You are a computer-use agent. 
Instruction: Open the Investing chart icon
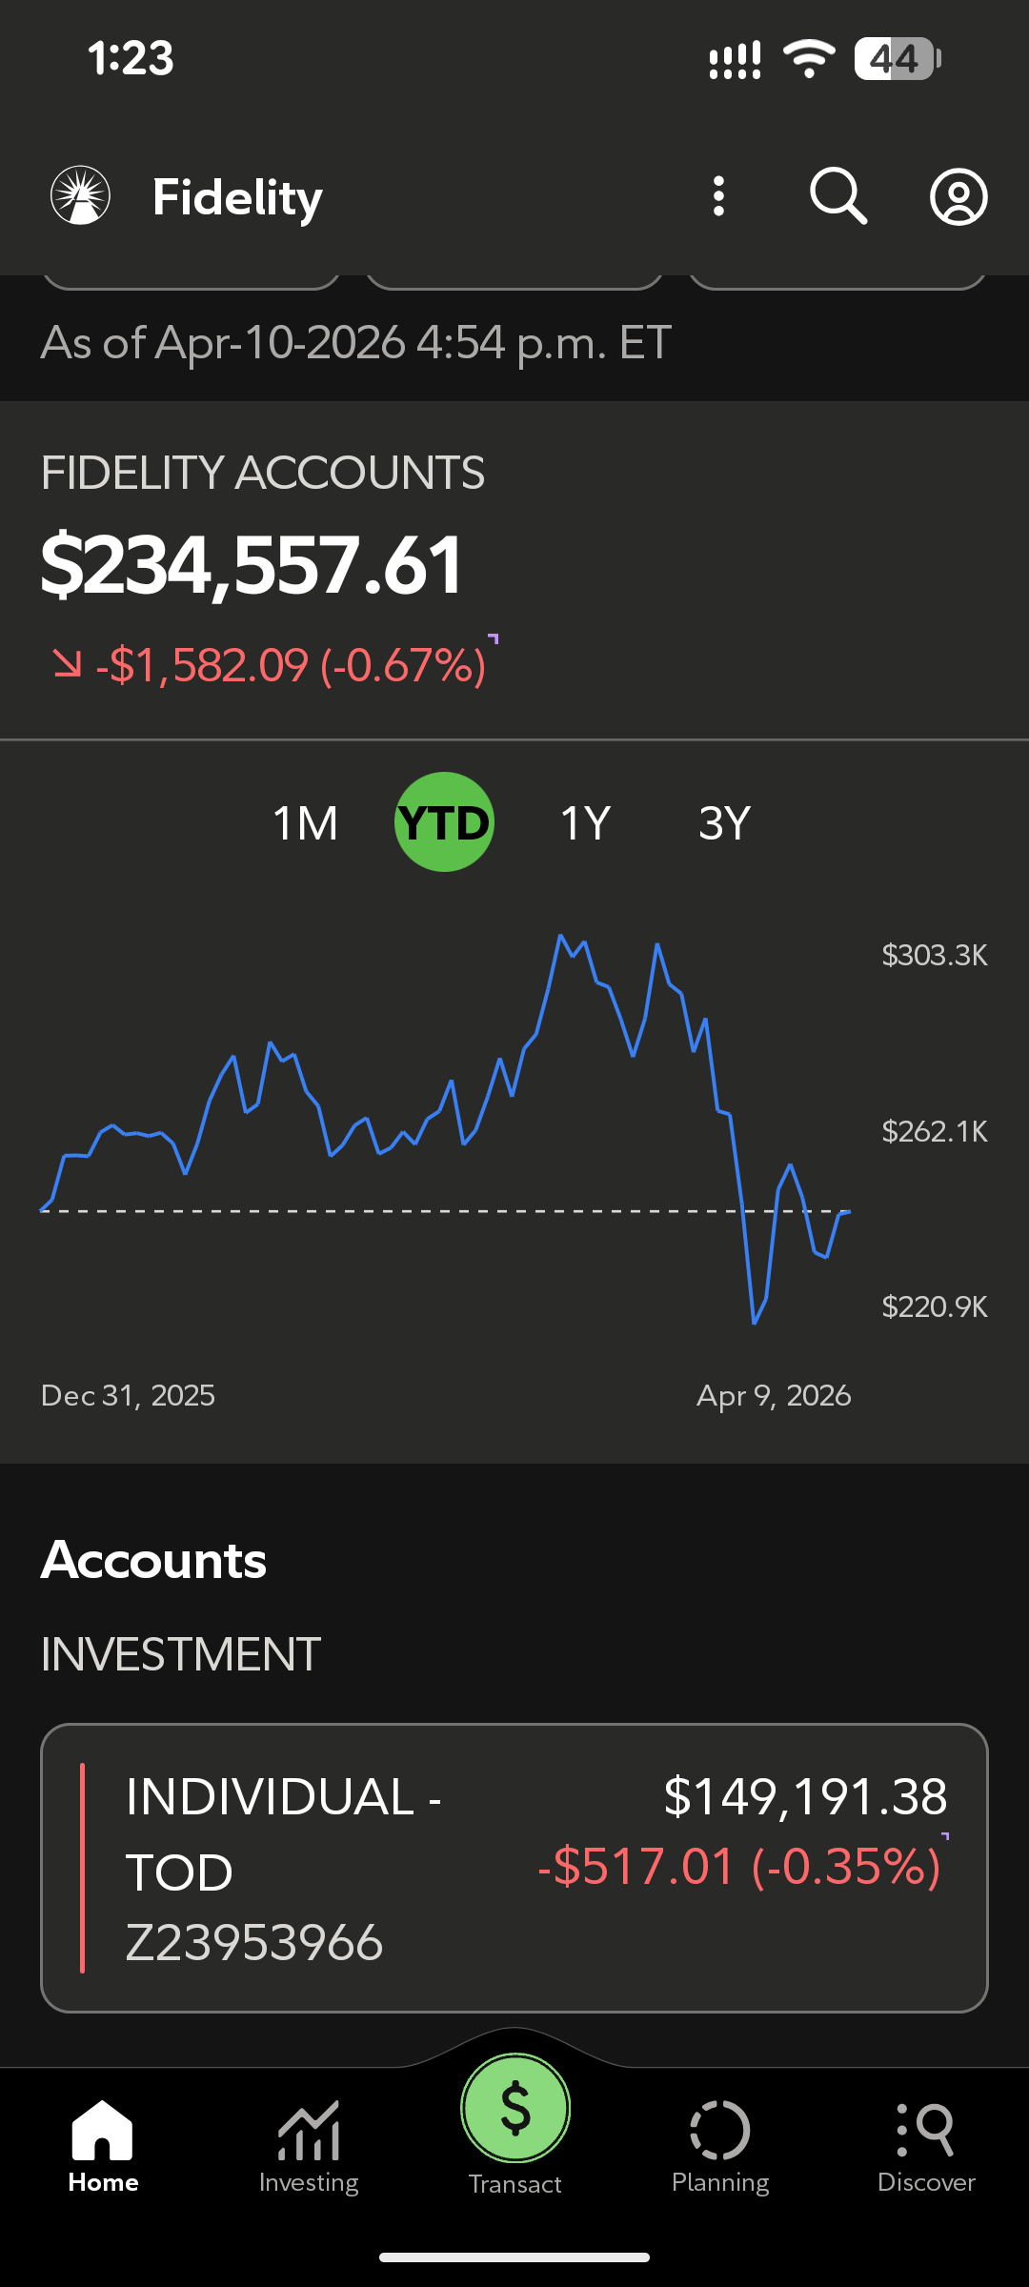(x=309, y=2131)
